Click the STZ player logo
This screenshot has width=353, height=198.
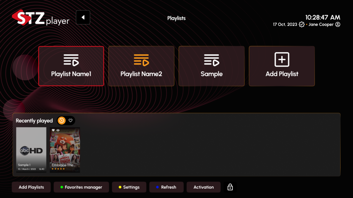point(41,18)
